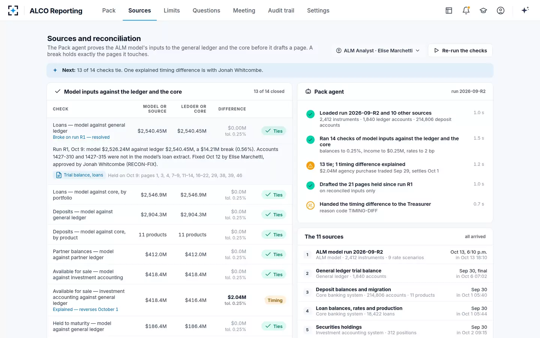Image resolution: width=540 pixels, height=338 pixels.
Task: Click the green check beside Ran 14 checks
Action: click(310, 140)
